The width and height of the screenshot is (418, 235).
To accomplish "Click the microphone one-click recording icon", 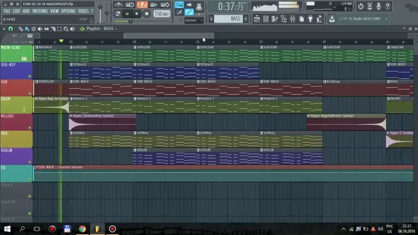I will [379, 6].
